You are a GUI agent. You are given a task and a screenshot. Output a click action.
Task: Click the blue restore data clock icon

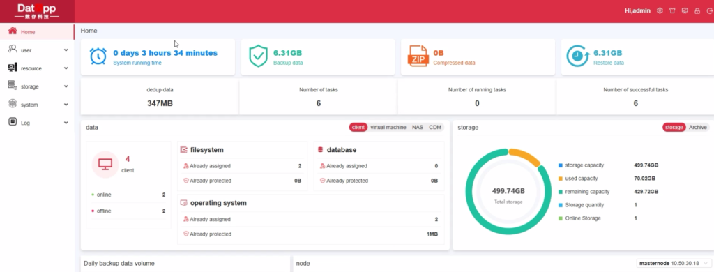pos(578,56)
